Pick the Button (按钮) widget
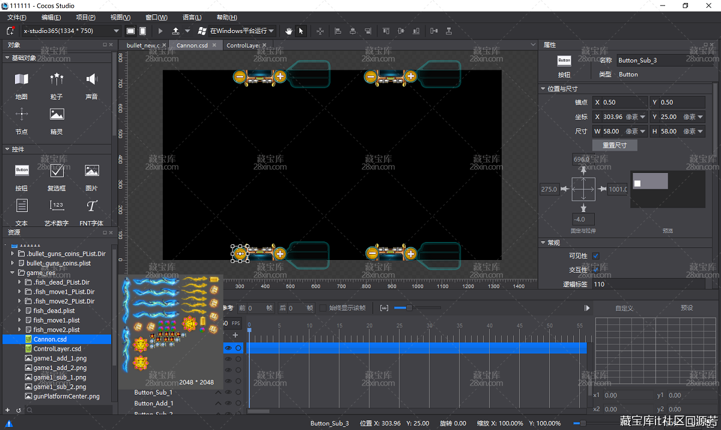The width and height of the screenshot is (721, 430). 22,177
